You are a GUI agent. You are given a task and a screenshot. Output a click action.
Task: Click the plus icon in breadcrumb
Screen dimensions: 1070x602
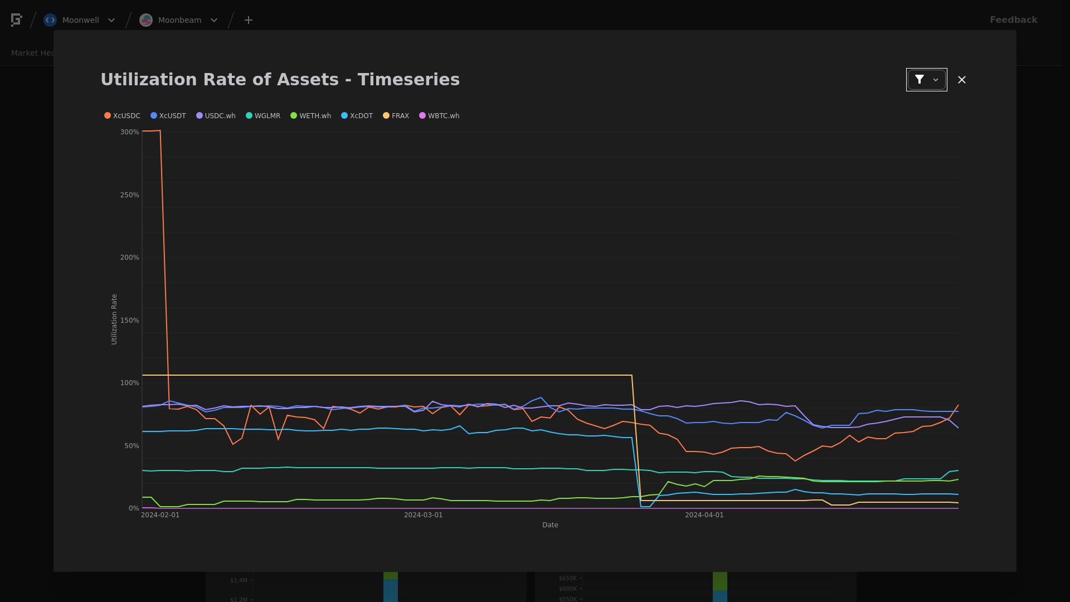click(249, 20)
